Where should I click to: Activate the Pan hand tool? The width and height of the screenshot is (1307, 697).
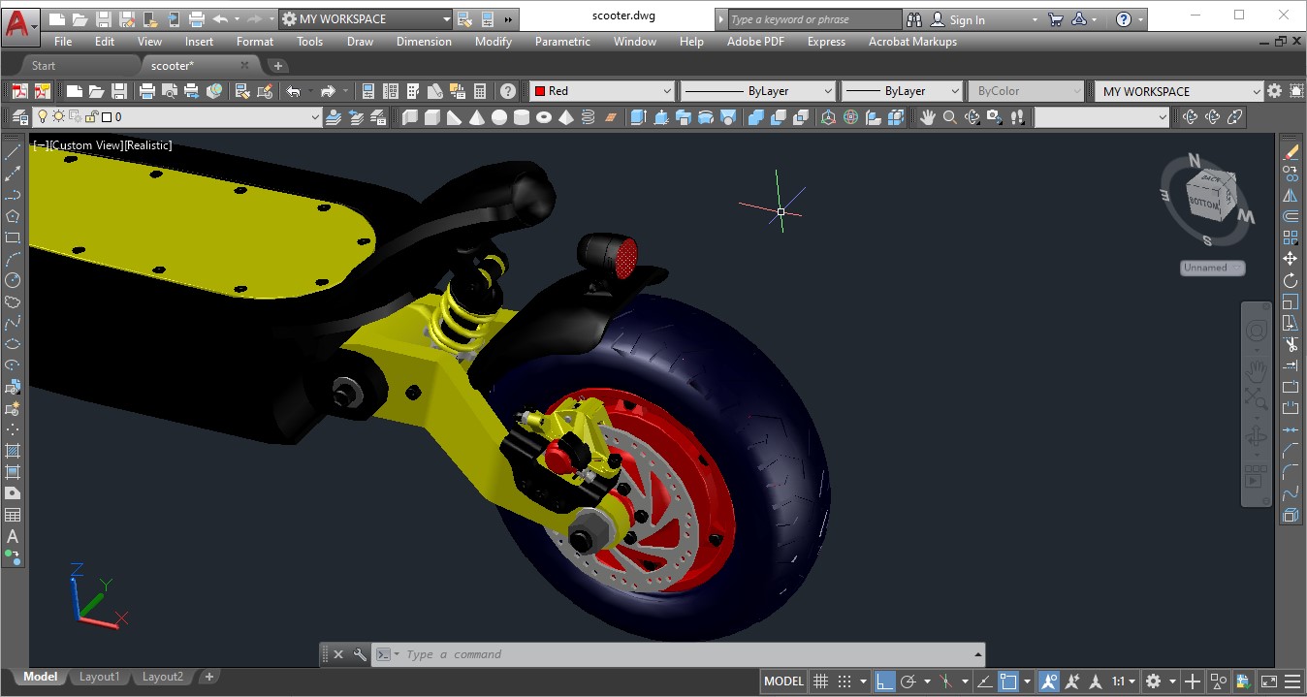pyautogui.click(x=928, y=117)
